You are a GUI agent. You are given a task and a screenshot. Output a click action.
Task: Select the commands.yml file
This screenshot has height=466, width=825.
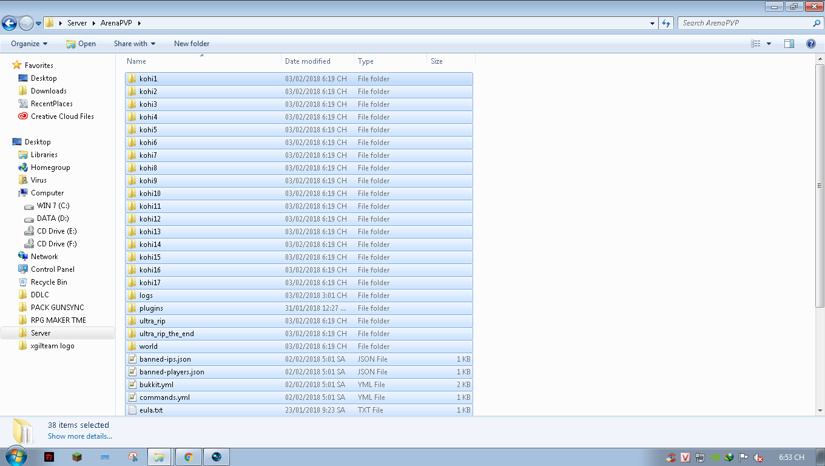[299, 397]
